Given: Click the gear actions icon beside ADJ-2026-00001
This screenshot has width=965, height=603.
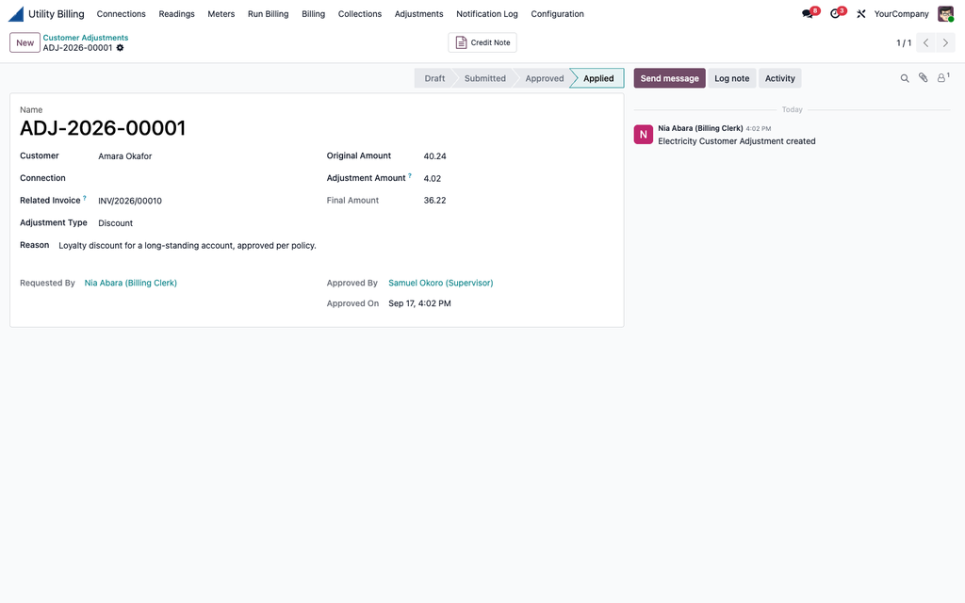Looking at the screenshot, I should coord(120,47).
